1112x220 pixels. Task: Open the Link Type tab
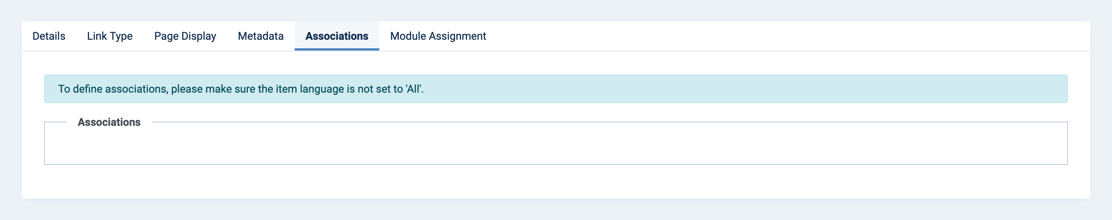(x=110, y=36)
